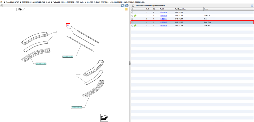Sort by the Ref column header
The width and height of the screenshot is (254, 122).
point(149,9)
